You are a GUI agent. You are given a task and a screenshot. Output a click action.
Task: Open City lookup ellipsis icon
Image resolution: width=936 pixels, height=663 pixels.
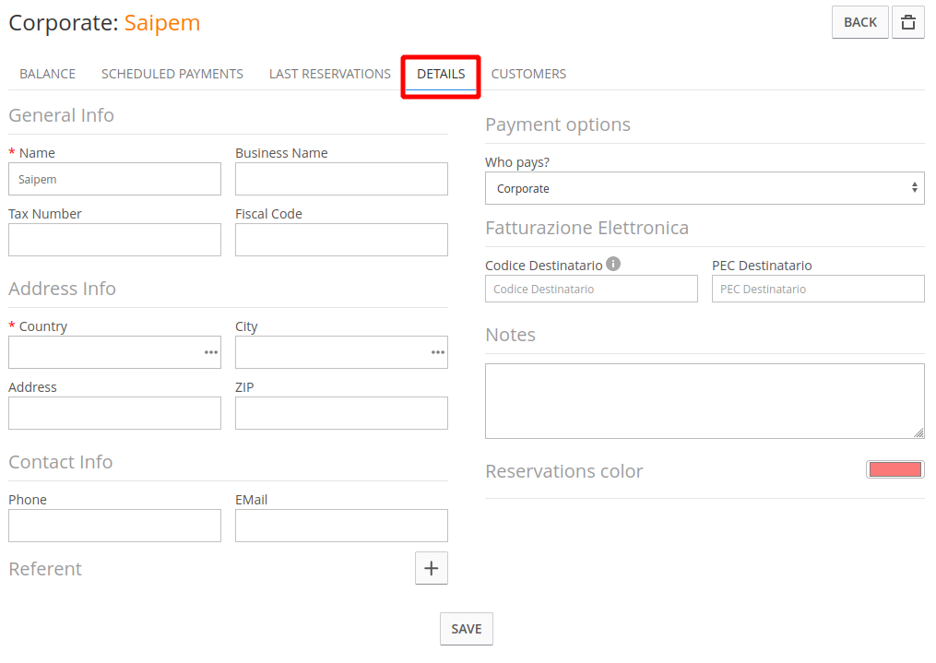(437, 352)
